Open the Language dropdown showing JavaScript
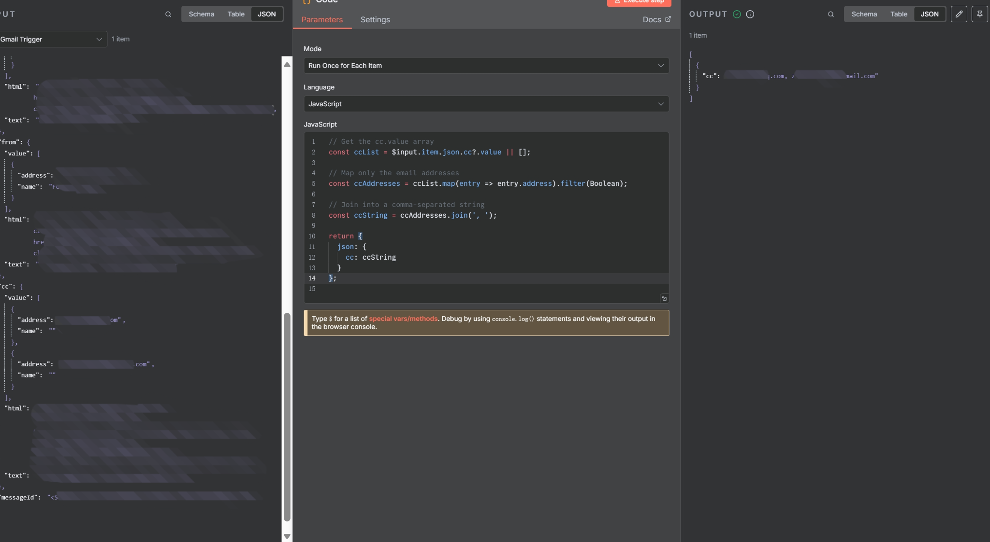Image resolution: width=990 pixels, height=542 pixels. coord(486,104)
